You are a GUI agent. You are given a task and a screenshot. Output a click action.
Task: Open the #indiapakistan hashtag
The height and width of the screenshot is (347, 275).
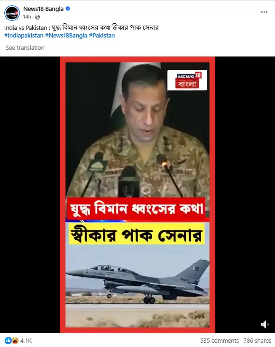pyautogui.click(x=24, y=36)
